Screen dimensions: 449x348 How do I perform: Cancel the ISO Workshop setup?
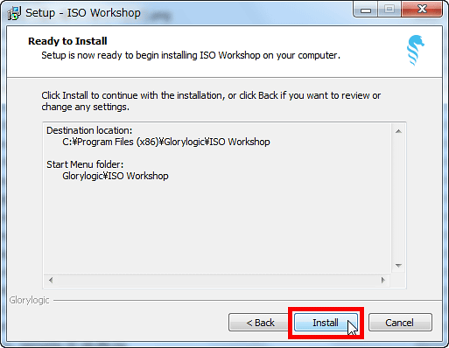pyautogui.click(x=400, y=323)
